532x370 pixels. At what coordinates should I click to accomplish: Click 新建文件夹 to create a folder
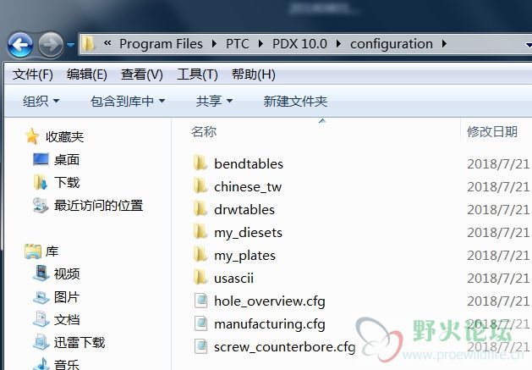(x=295, y=102)
